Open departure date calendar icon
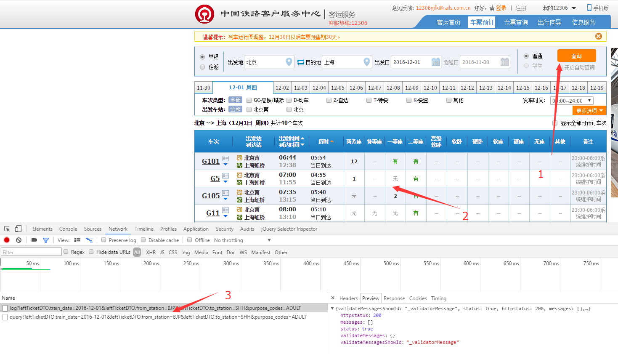Image resolution: width=618 pixels, height=354 pixels. point(436,62)
